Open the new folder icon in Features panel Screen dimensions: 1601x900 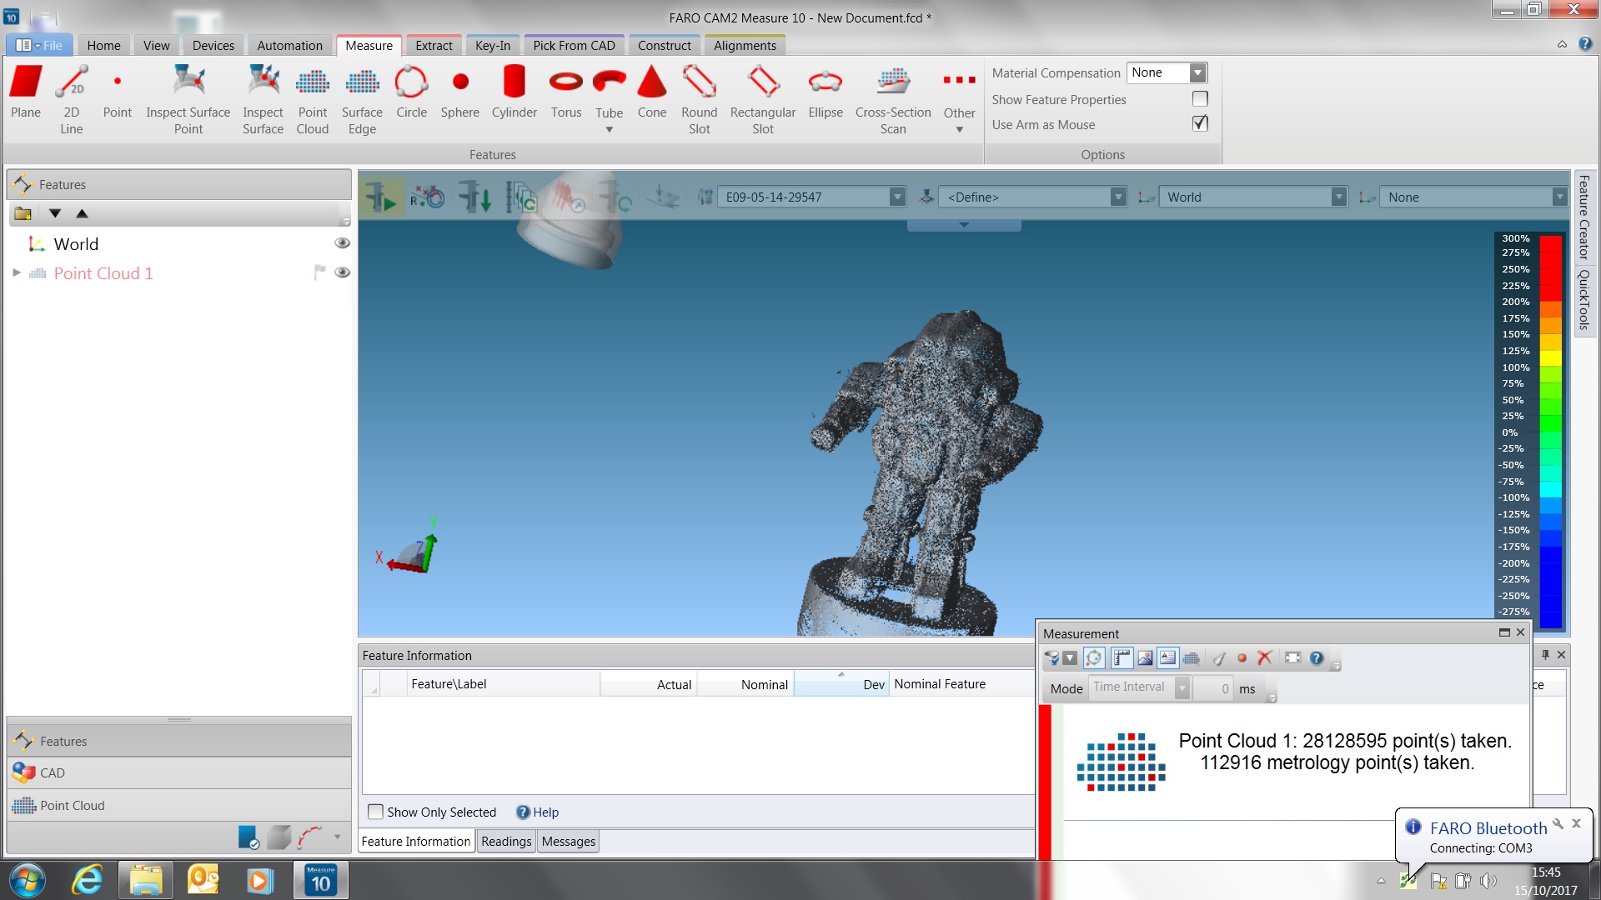(23, 213)
